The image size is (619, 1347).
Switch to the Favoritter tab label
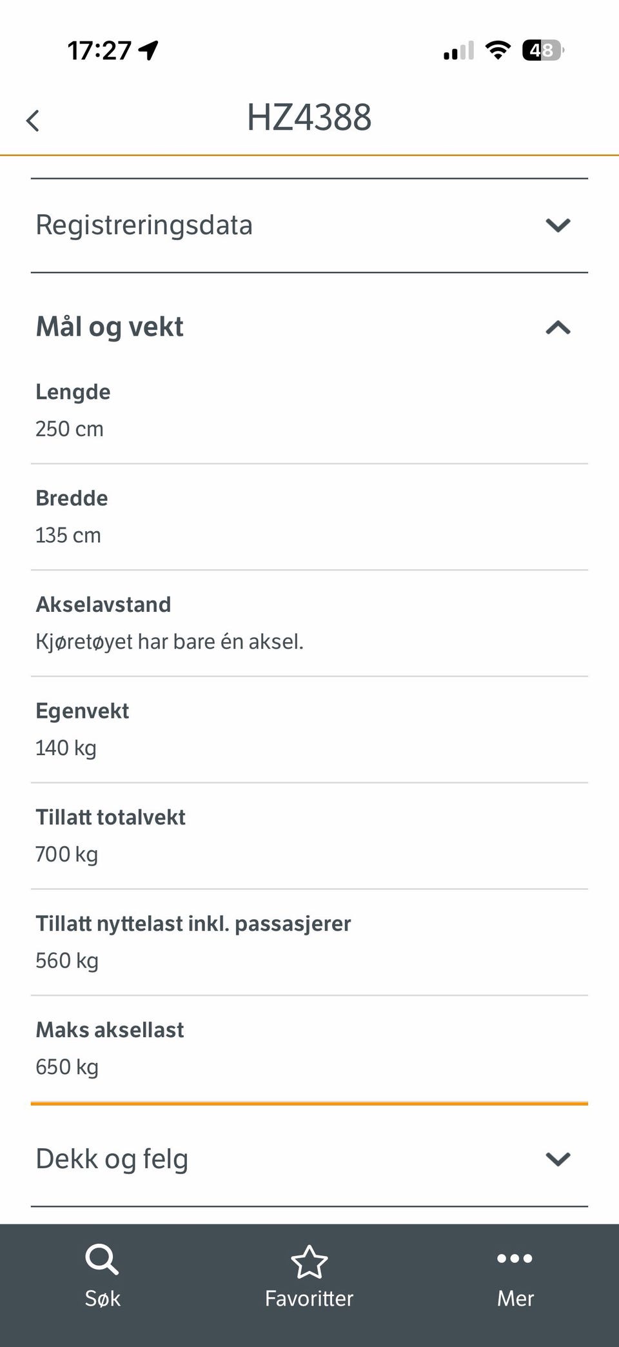pyautogui.click(x=309, y=1299)
